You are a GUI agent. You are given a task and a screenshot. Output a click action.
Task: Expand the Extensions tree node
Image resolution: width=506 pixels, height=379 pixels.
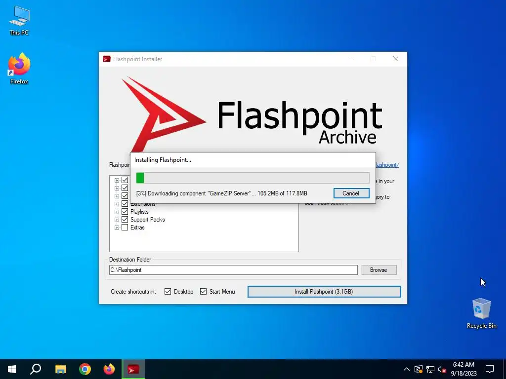(117, 204)
